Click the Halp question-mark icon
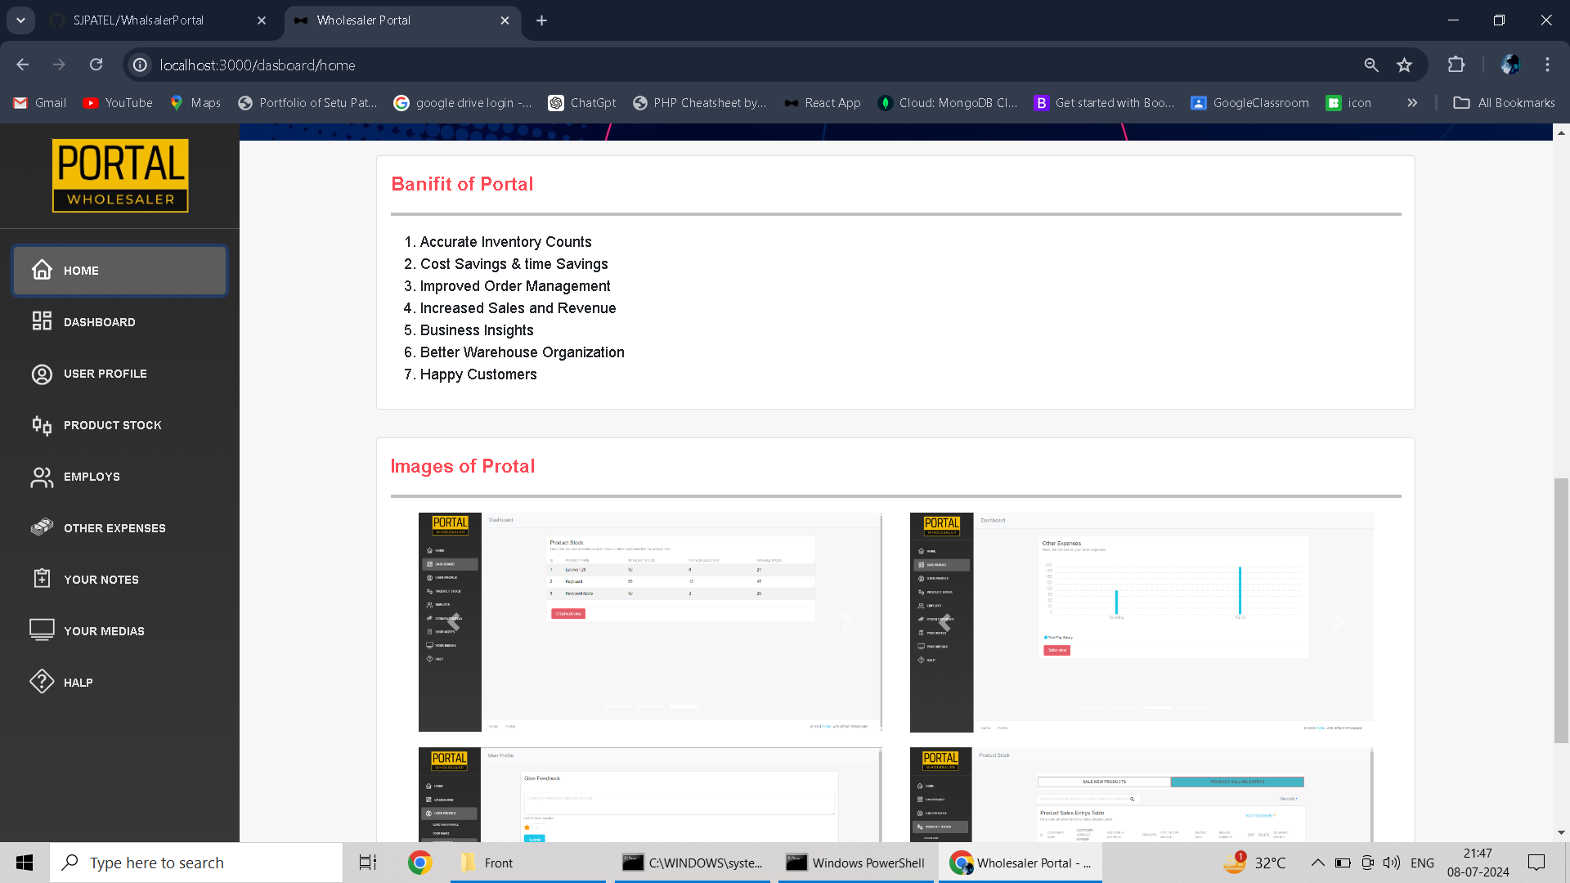The width and height of the screenshot is (1570, 883). [42, 682]
